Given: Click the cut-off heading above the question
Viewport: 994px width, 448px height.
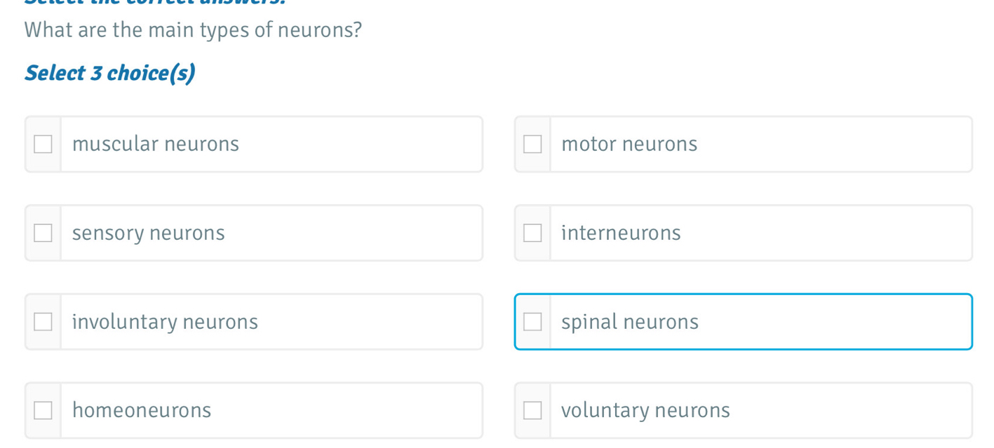Looking at the screenshot, I should click(154, 2).
